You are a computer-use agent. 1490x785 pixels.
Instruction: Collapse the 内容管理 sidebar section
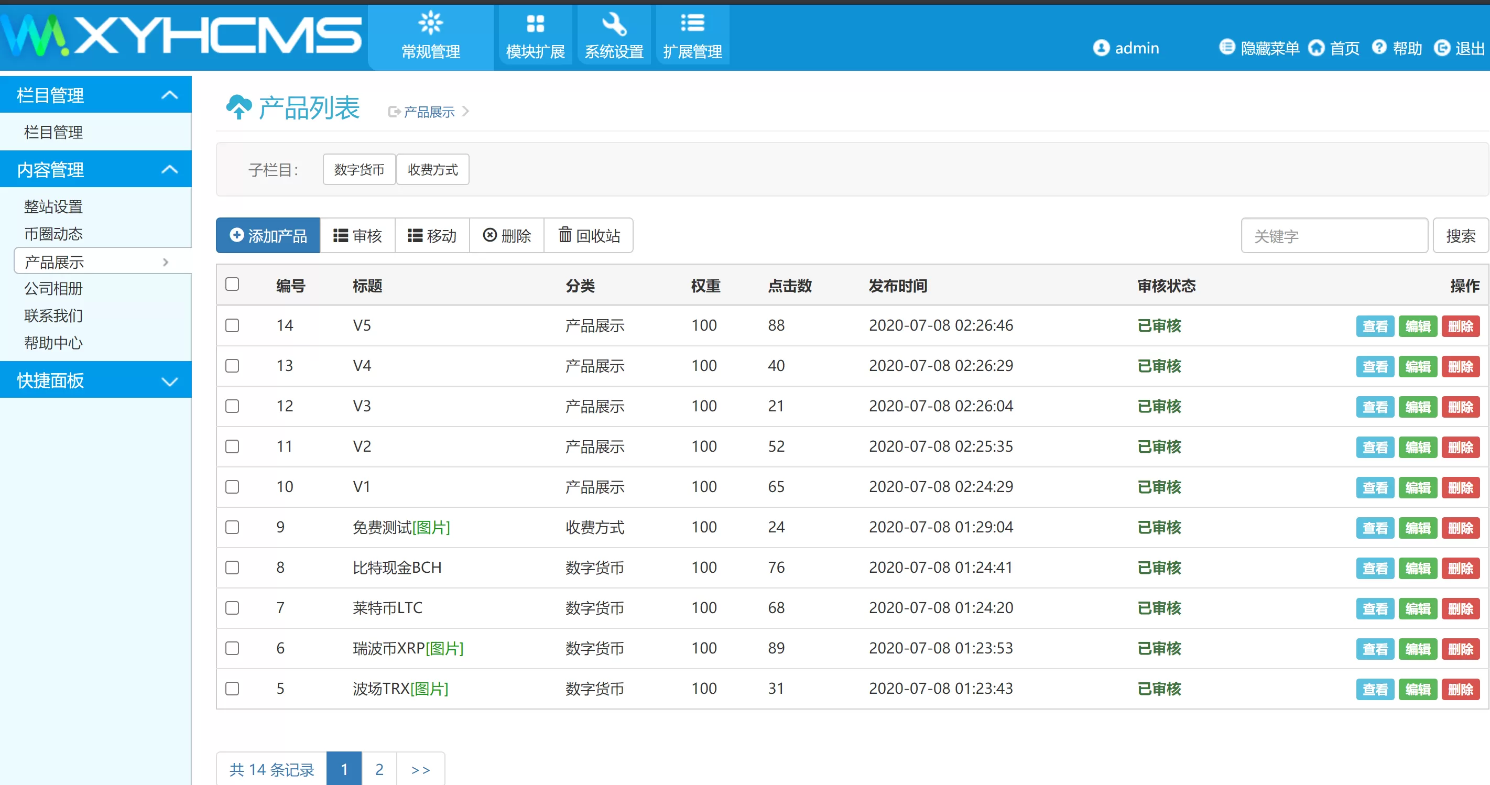click(169, 169)
